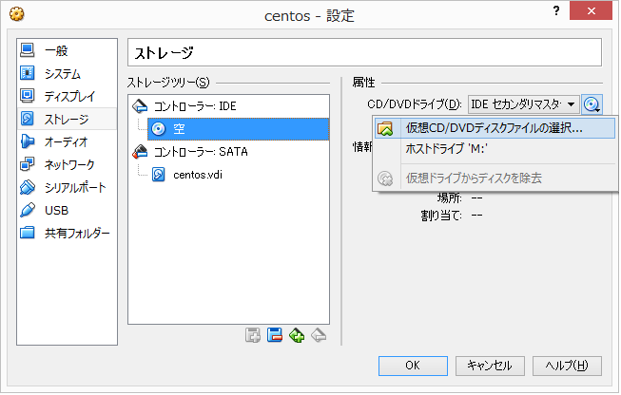
Task: Click the gear icon in the title bar
Action: pos(16,14)
